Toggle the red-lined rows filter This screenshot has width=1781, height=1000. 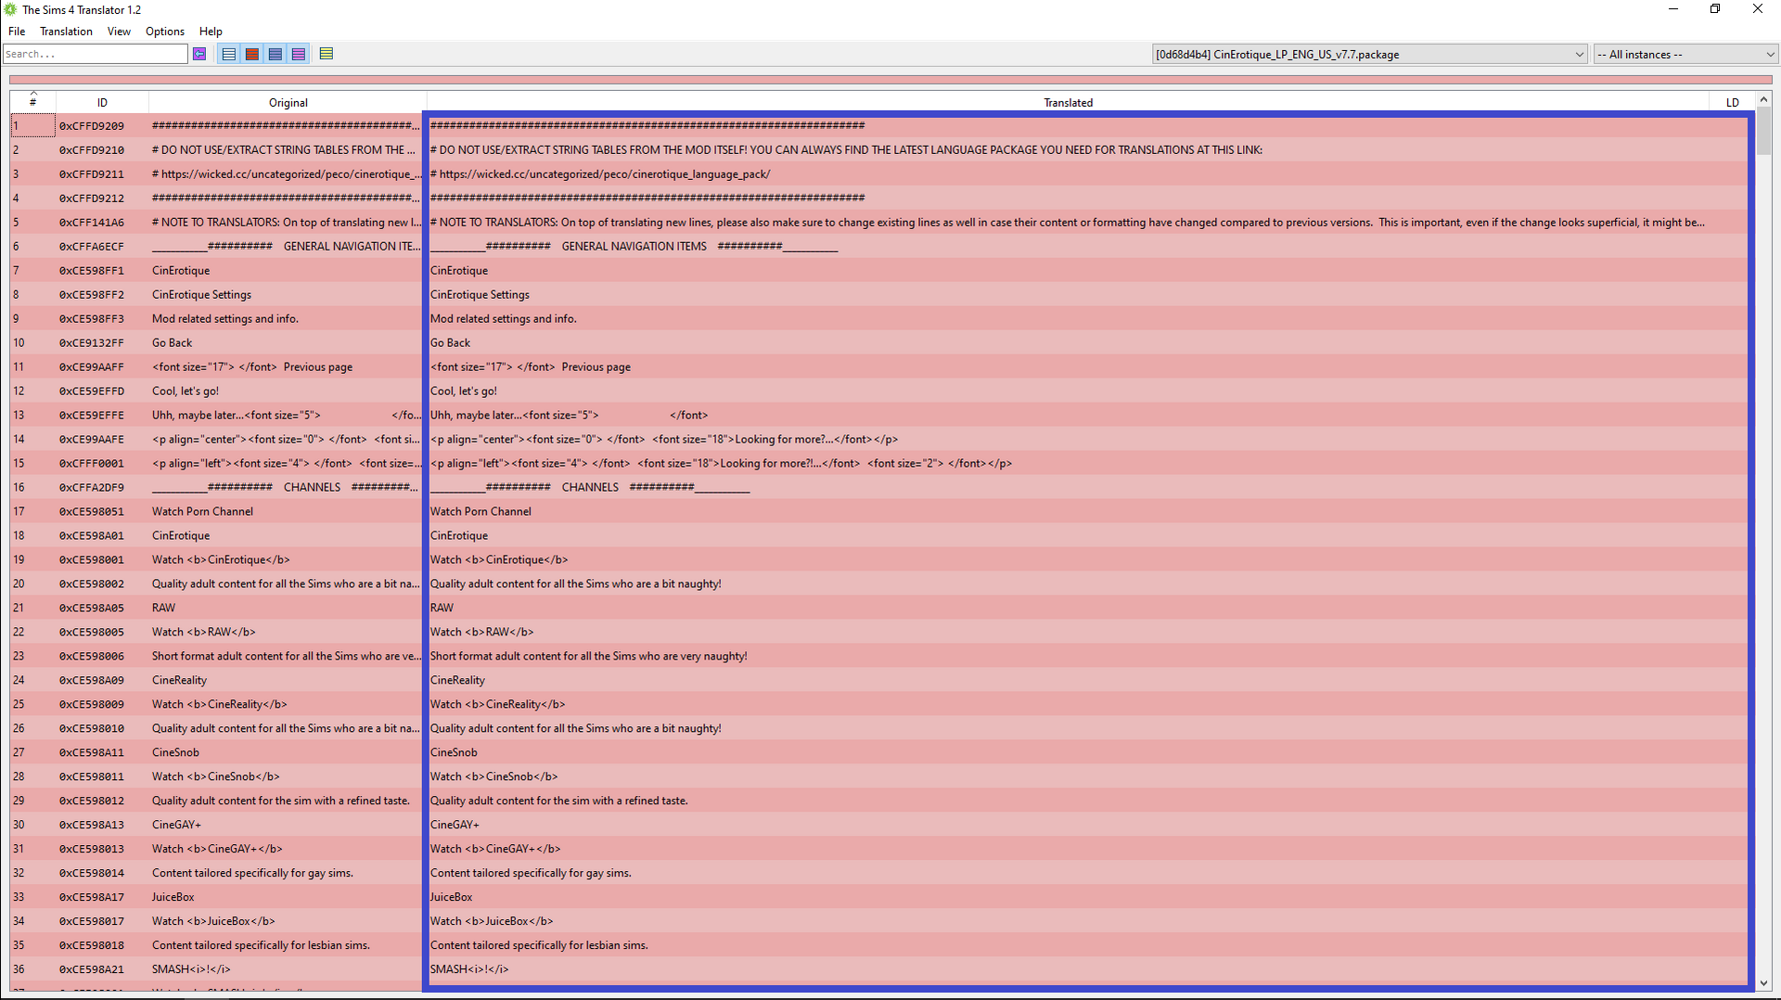click(x=252, y=54)
